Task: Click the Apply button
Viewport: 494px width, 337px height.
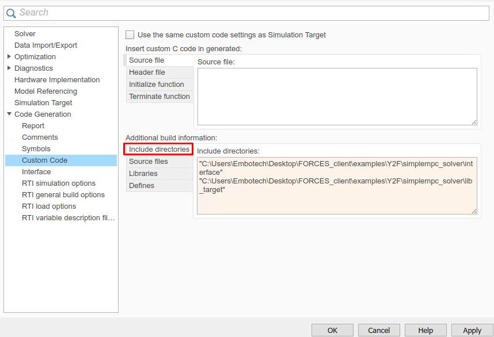Action: (x=472, y=330)
